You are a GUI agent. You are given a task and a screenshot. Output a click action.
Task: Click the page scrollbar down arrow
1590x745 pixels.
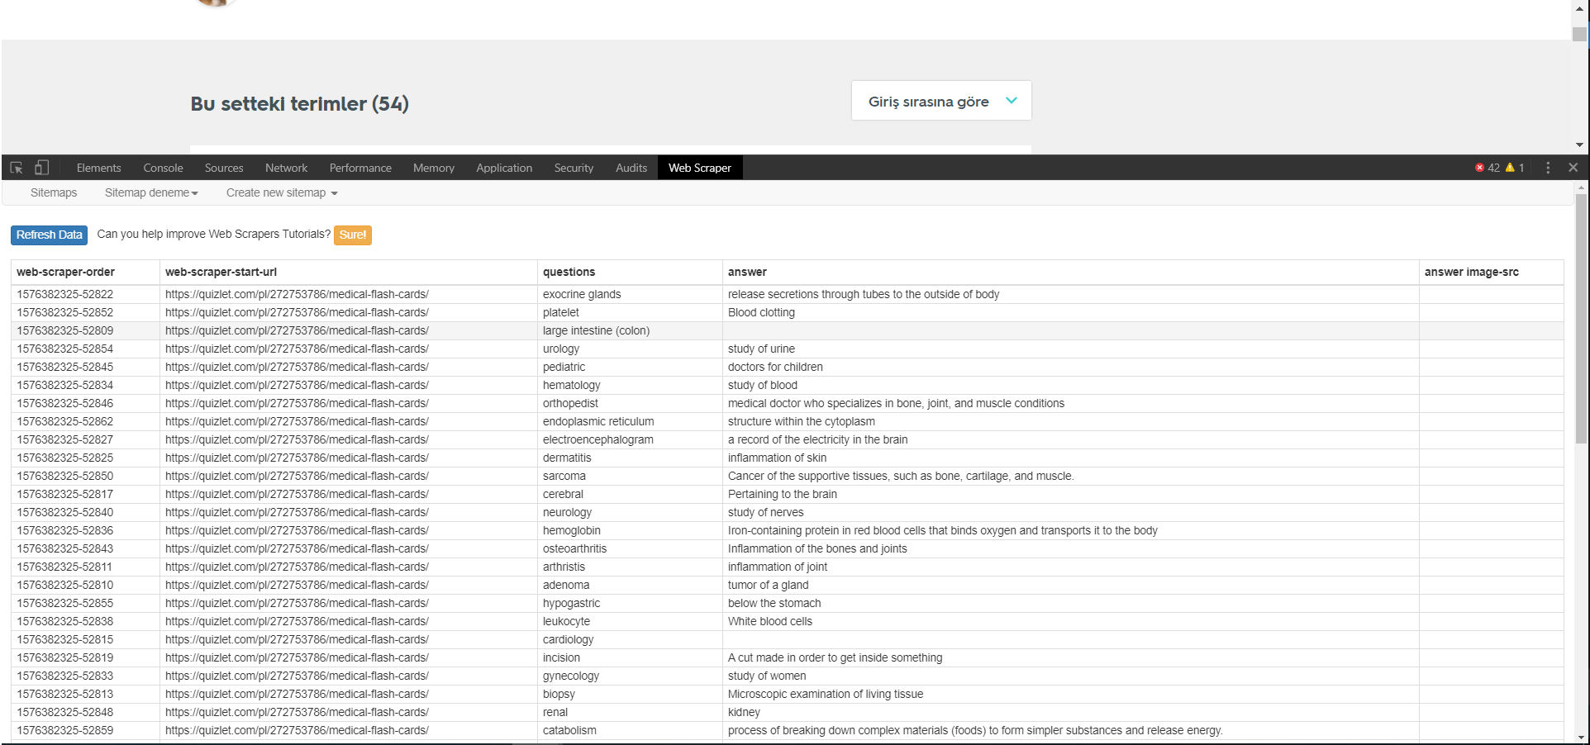[1579, 145]
